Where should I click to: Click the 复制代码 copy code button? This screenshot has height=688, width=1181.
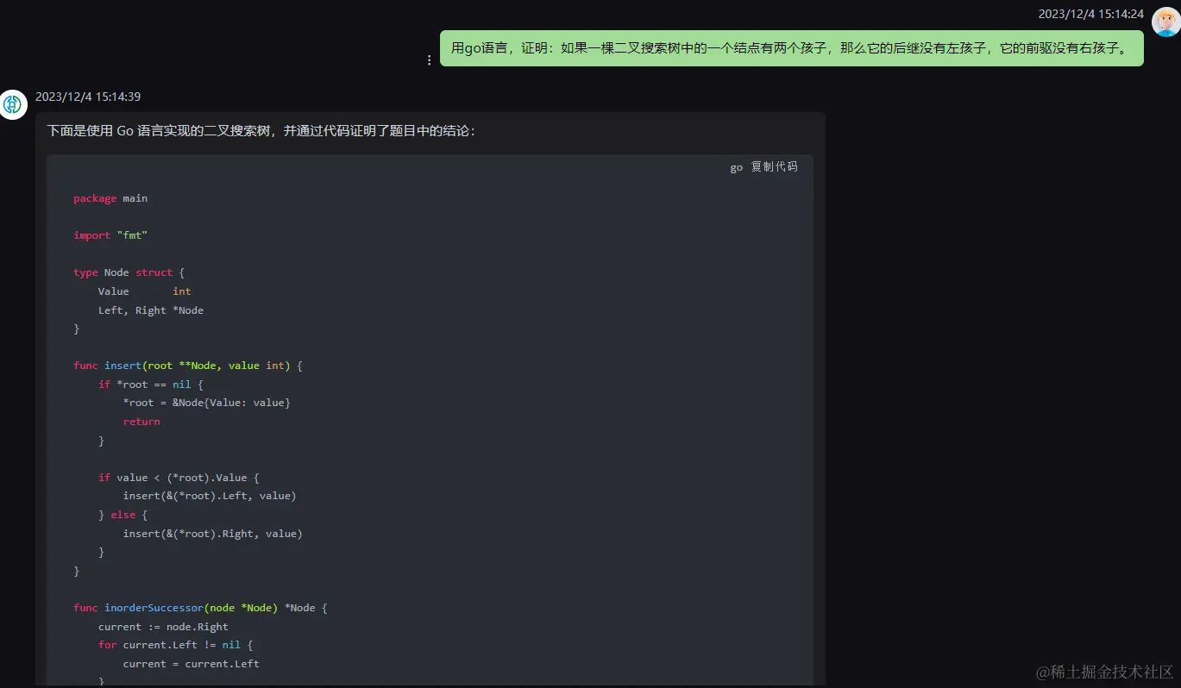(x=774, y=167)
